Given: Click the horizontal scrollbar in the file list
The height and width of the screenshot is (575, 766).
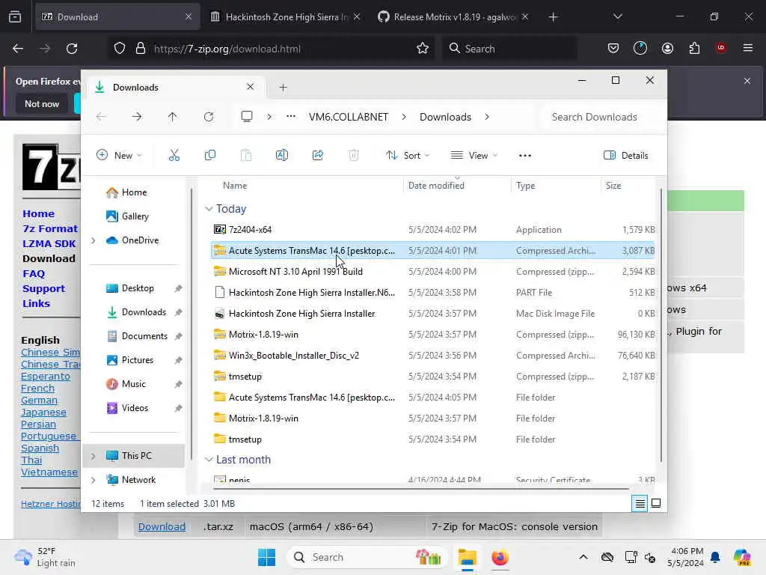Looking at the screenshot, I should coord(420,488).
